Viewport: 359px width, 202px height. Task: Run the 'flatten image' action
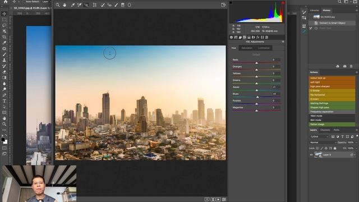pyautogui.click(x=332, y=124)
